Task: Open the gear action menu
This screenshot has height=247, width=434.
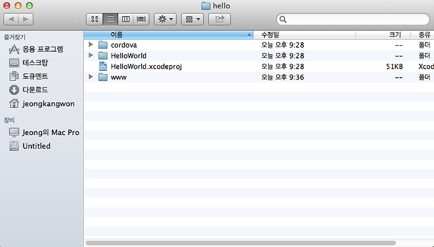Action: click(x=165, y=19)
